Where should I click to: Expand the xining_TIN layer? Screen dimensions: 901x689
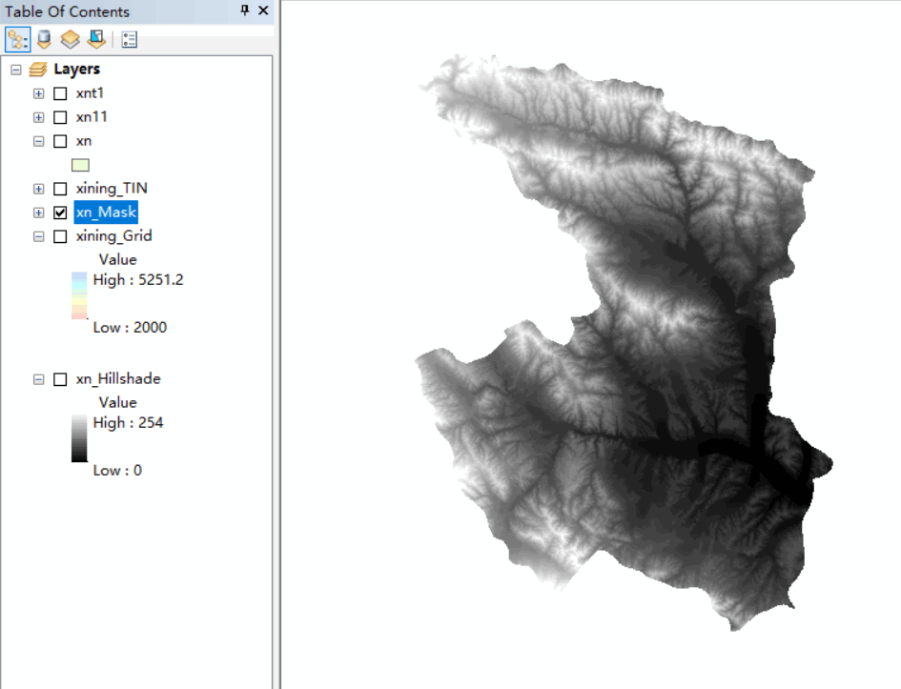pos(38,189)
